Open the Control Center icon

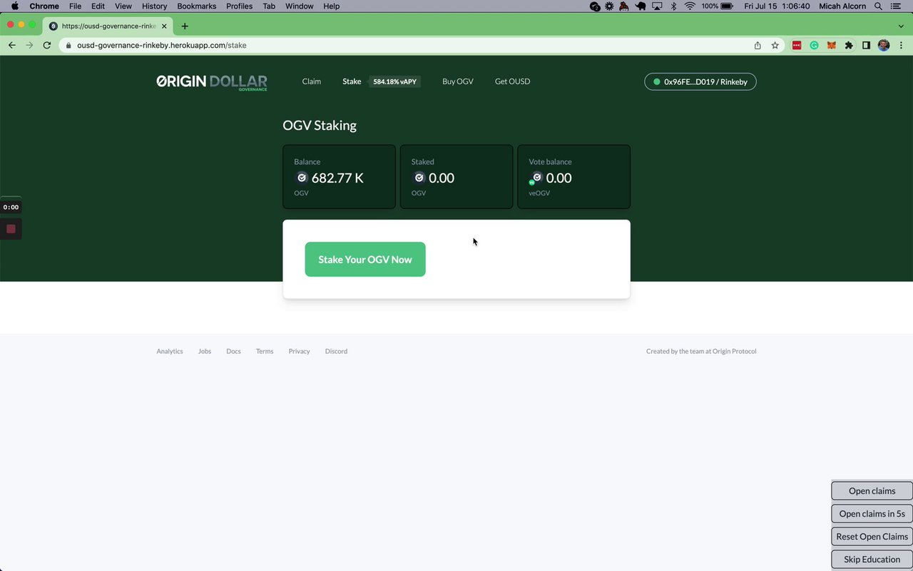coord(896,6)
